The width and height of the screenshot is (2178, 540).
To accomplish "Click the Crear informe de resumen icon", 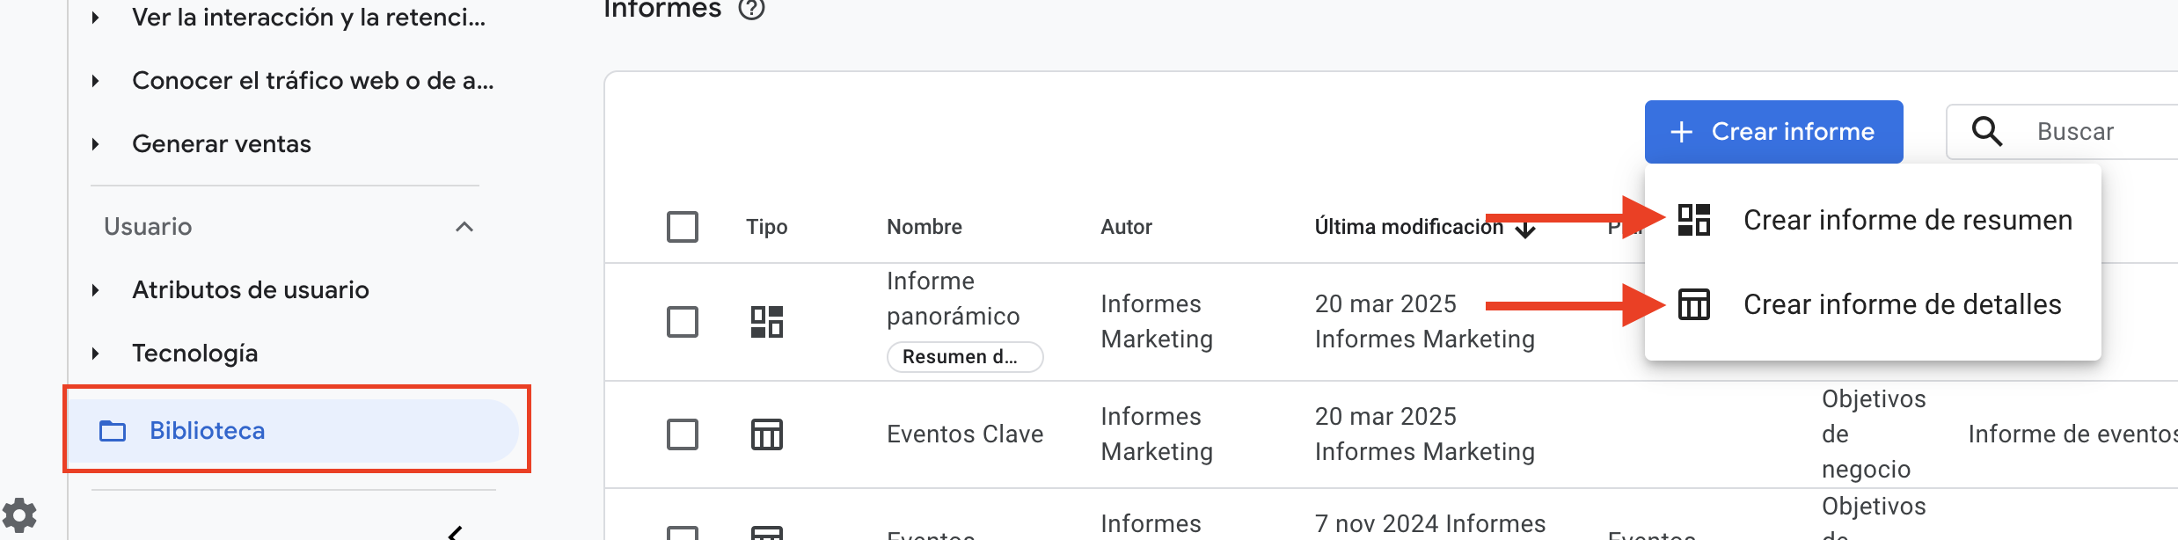I will [x=1693, y=220].
